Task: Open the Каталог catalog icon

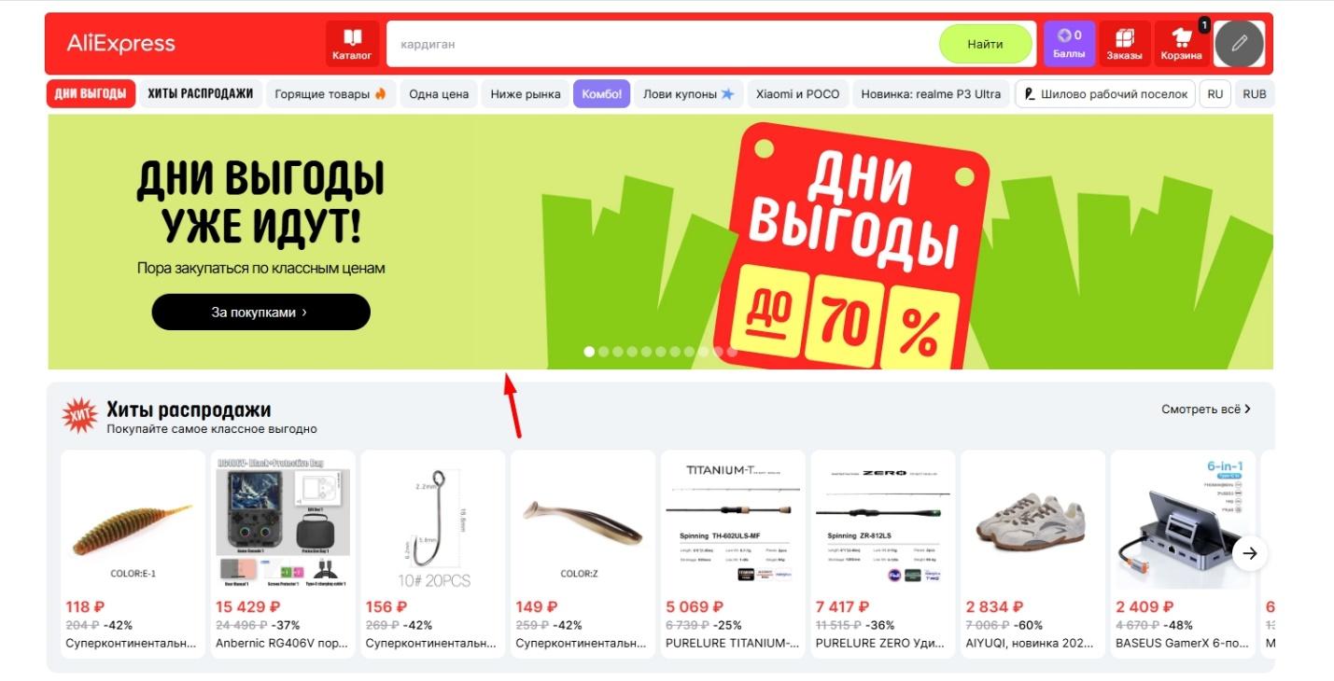Action: (352, 44)
